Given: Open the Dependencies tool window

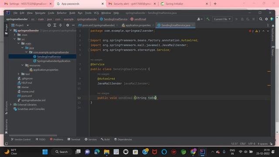Looking at the screenshot, I should click(x=123, y=140).
